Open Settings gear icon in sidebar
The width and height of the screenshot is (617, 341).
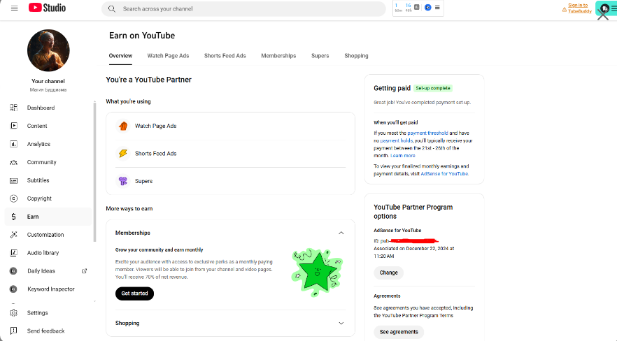[x=14, y=313]
